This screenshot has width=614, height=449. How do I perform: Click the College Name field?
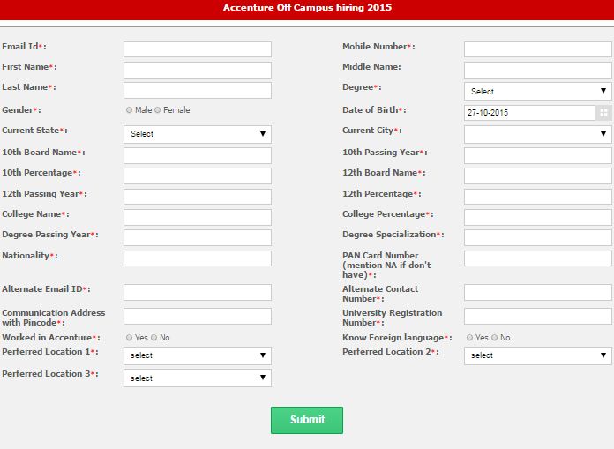click(198, 217)
